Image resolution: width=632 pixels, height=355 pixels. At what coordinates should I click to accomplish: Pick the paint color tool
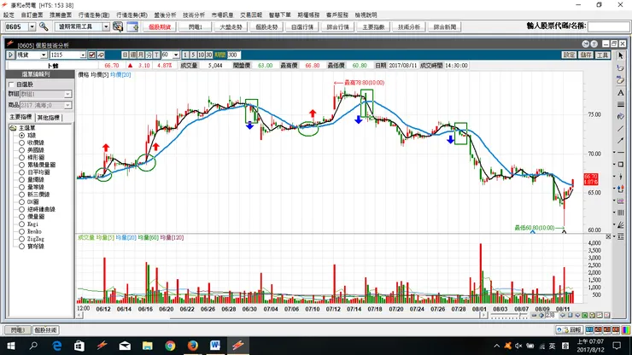click(620, 116)
